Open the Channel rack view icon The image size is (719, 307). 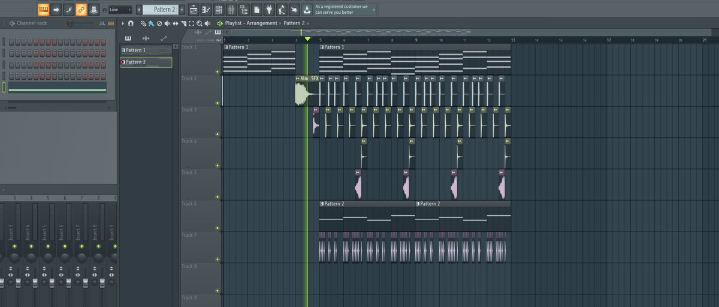pos(219,10)
